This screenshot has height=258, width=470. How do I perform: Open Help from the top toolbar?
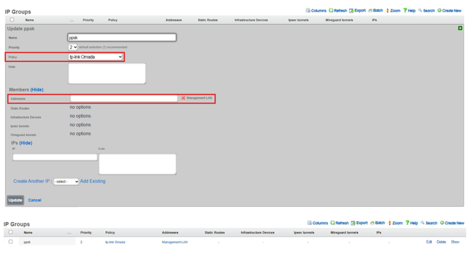point(409,10)
